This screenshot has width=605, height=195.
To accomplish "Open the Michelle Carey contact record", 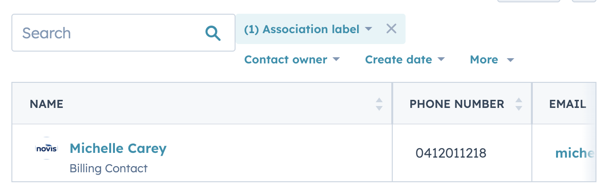I will (x=118, y=149).
